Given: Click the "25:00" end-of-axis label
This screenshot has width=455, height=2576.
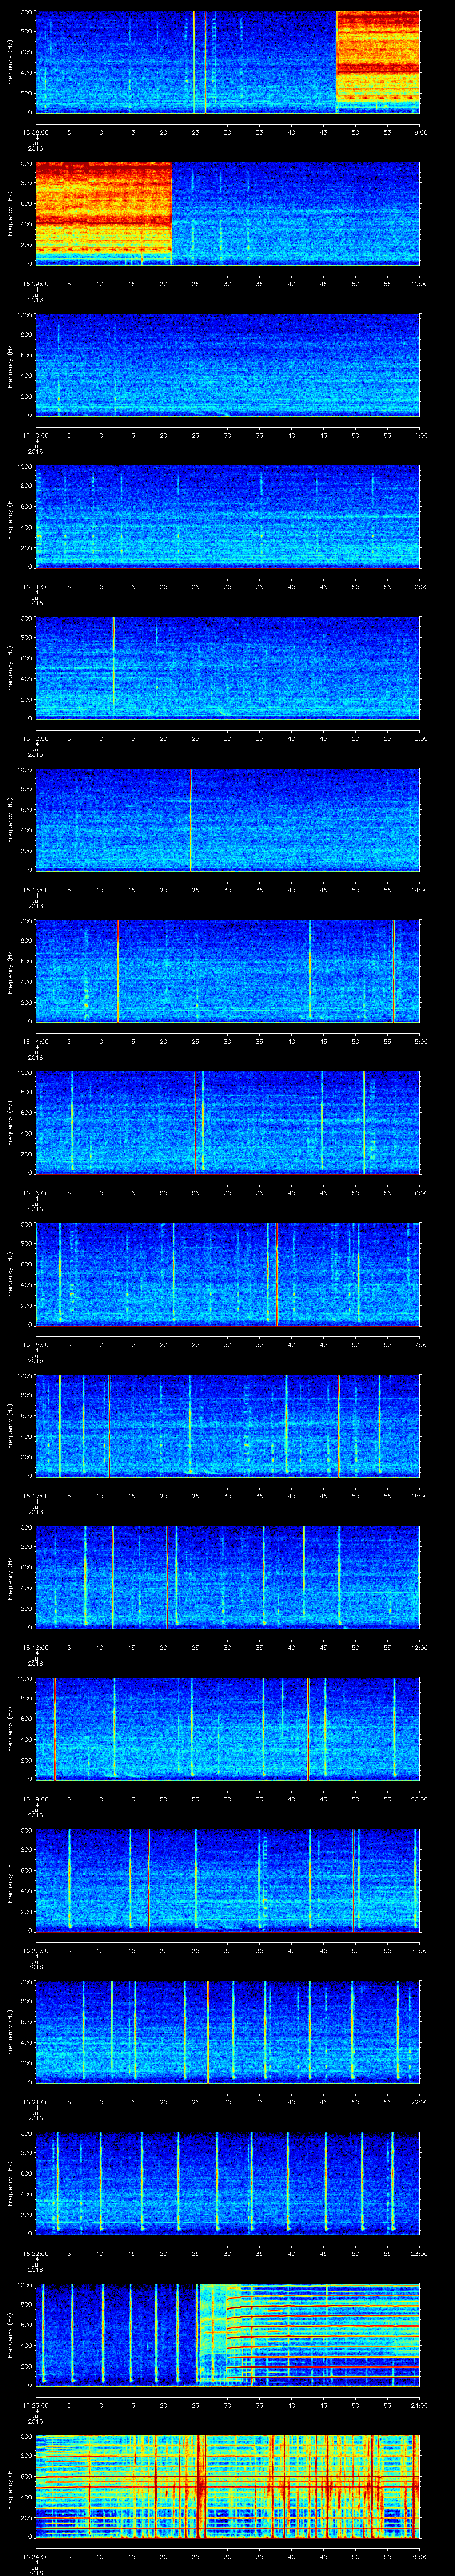Looking at the screenshot, I should coord(419,2556).
